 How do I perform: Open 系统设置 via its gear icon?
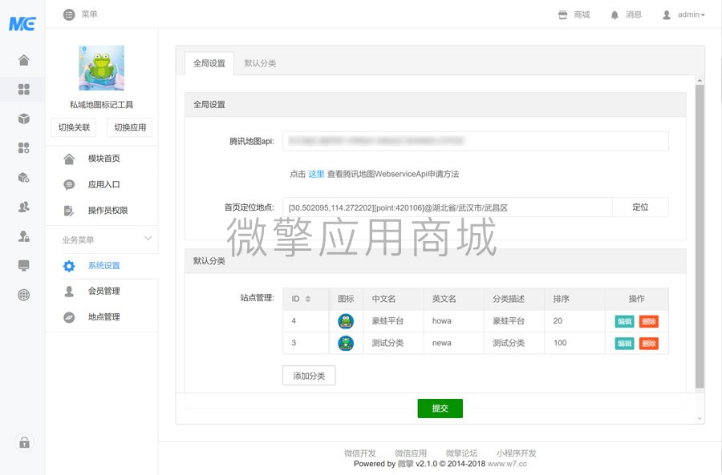point(69,267)
